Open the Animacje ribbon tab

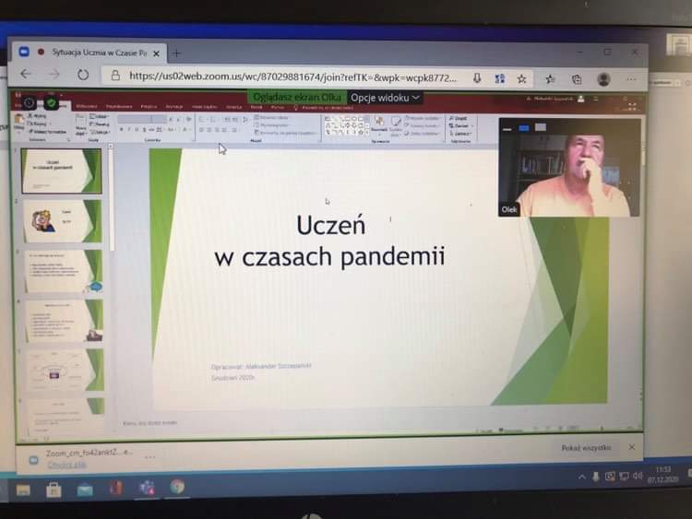coord(174,107)
